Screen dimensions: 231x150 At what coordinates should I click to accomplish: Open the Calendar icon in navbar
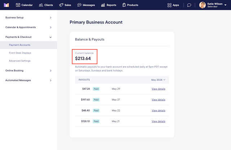pyautogui.click(x=18, y=5)
